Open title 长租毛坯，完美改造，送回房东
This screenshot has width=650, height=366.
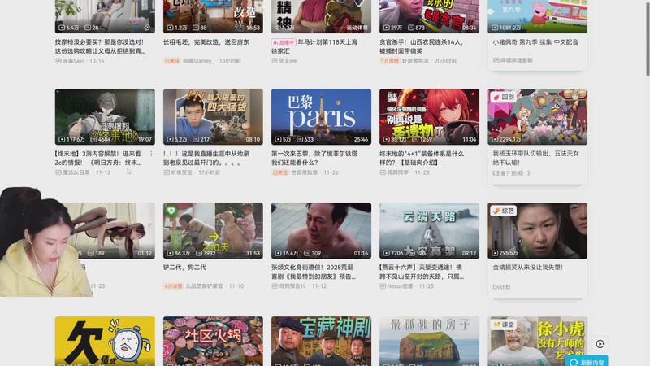pos(206,42)
